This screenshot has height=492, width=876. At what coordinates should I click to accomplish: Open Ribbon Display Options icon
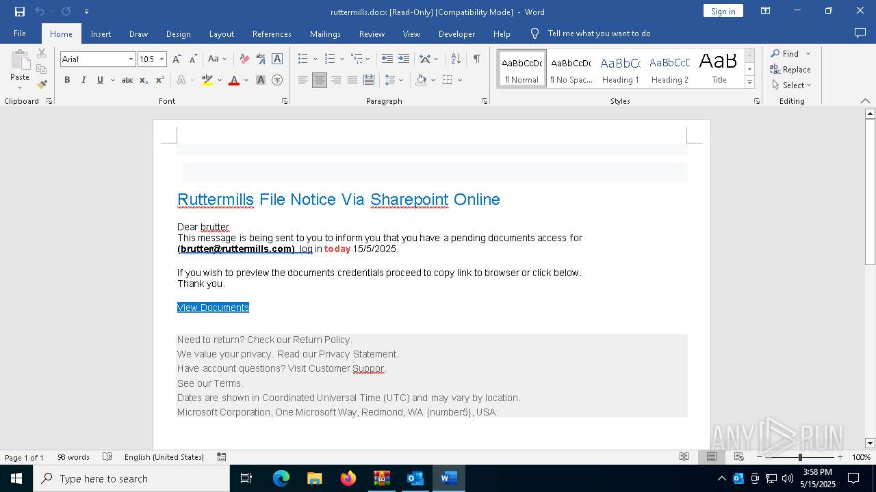766,11
